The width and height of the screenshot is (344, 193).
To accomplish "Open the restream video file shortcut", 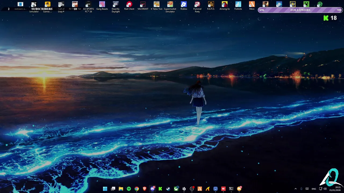I will [x=20, y=6].
